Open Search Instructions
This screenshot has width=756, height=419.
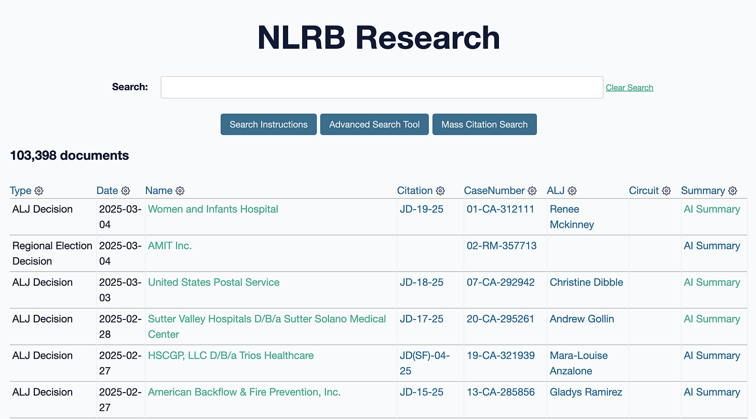click(x=268, y=124)
